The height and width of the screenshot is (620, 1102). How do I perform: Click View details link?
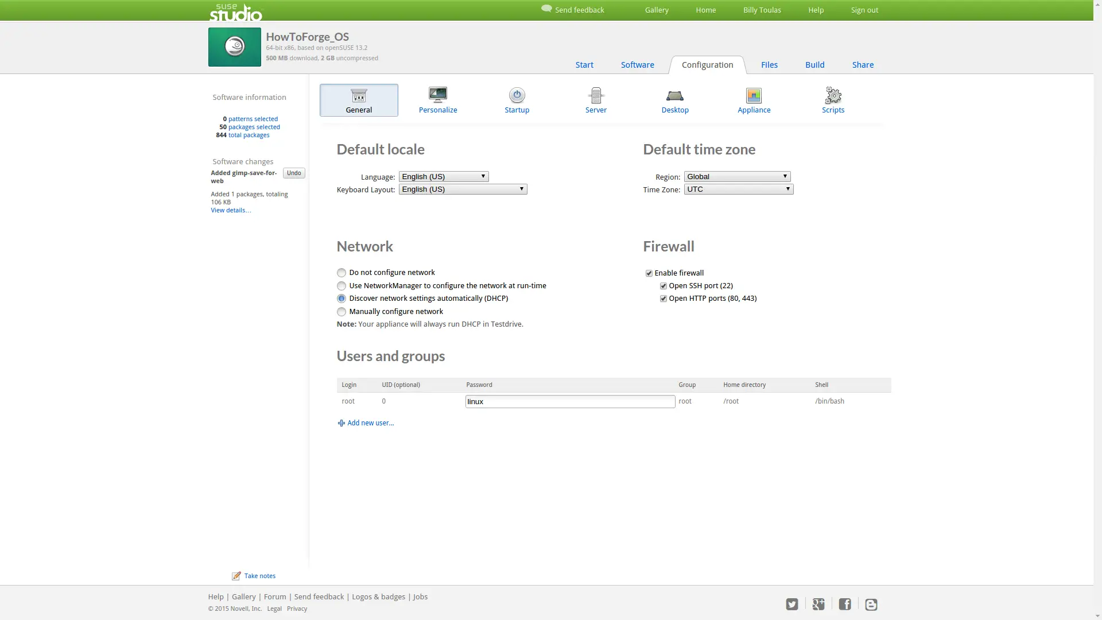coord(231,210)
